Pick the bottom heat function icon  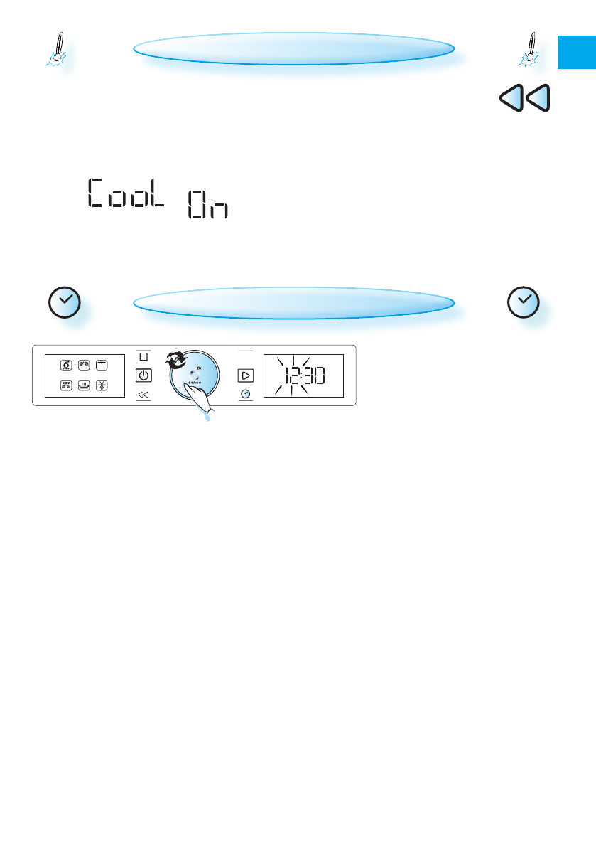84,385
